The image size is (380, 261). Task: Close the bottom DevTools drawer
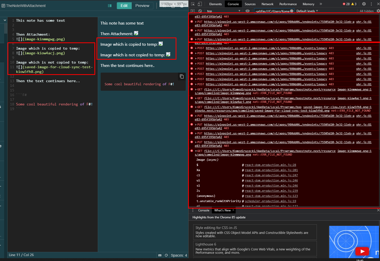point(378,210)
